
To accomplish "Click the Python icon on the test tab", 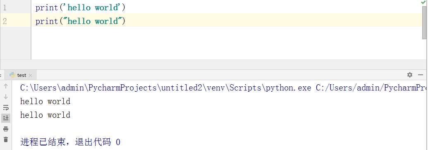I will [x=12, y=75].
